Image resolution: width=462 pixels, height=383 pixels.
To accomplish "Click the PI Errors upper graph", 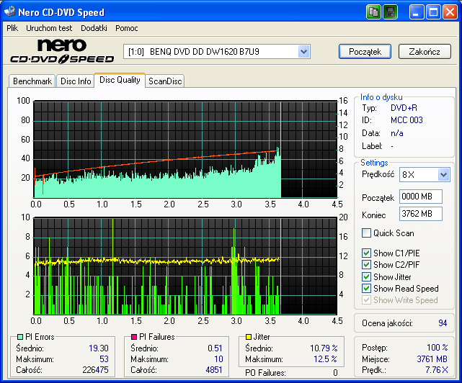I will coord(185,149).
